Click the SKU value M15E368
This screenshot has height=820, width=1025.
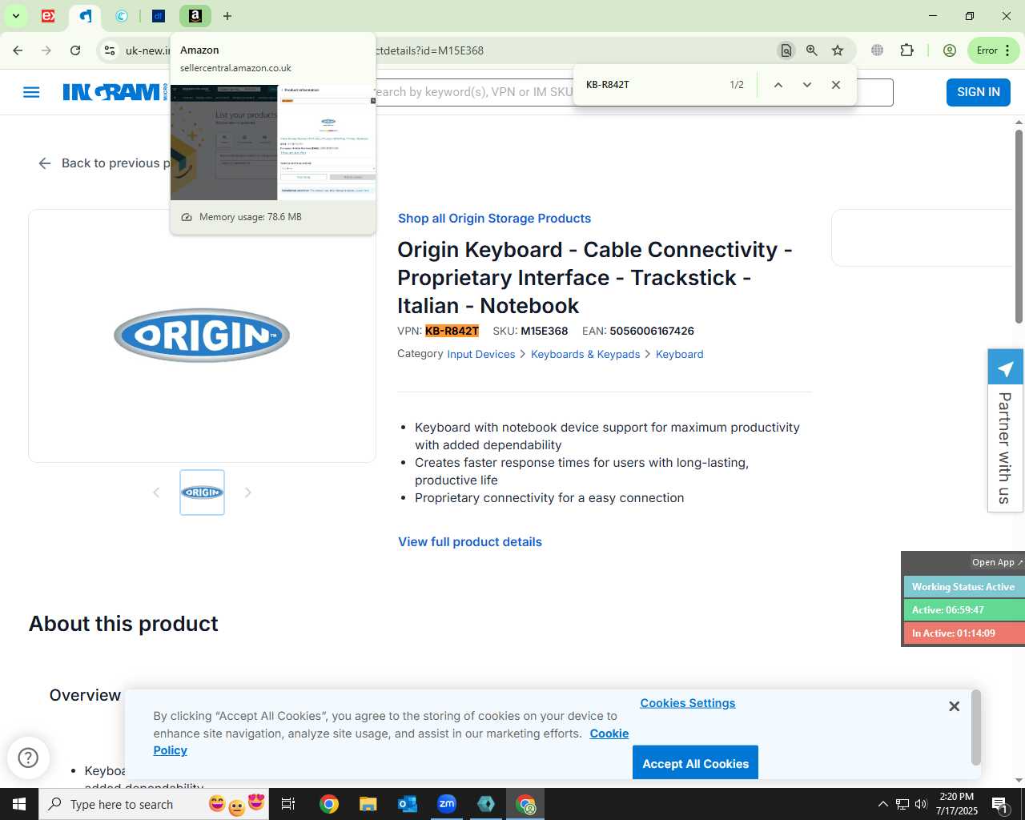point(545,331)
